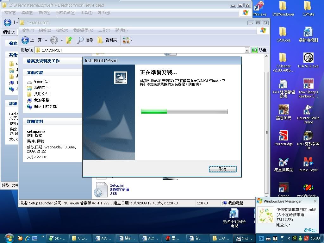324x243 pixels.
Task: Select 我的文件 in Other Places
Action: click(x=41, y=88)
